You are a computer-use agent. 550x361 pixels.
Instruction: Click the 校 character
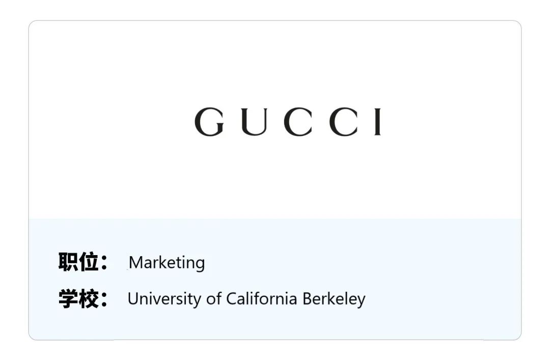pyautogui.click(x=89, y=298)
